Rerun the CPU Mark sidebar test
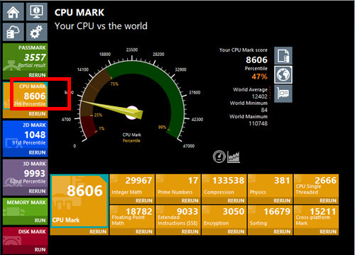 tap(37, 114)
